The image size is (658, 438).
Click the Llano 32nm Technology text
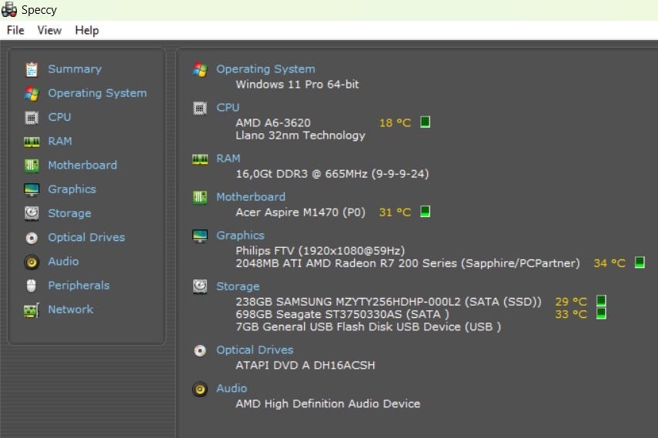tap(300, 135)
